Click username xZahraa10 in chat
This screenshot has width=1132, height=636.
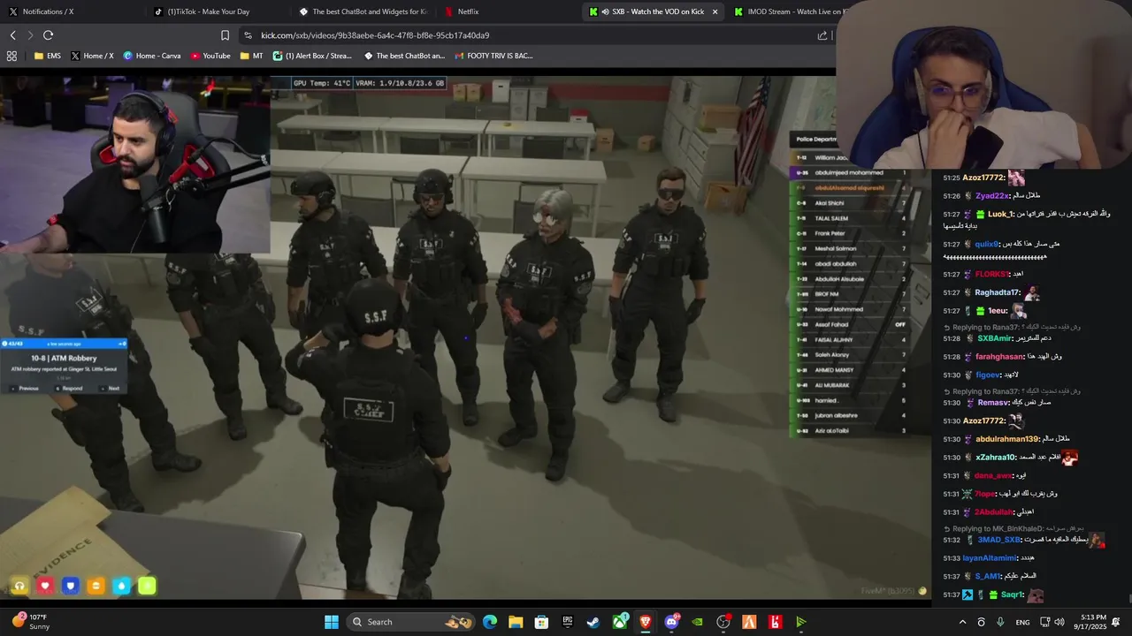(996, 457)
